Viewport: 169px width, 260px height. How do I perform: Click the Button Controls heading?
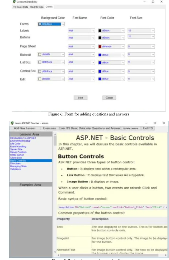pos(81,156)
